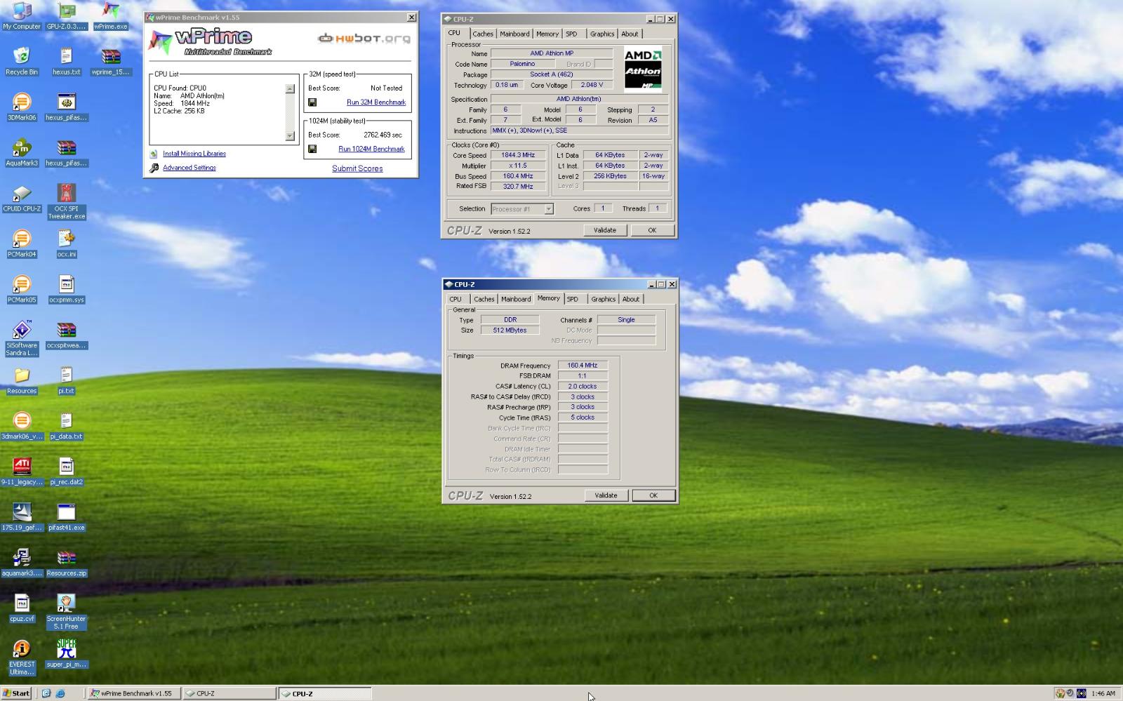Open About tab in top CPU-Z window
The image size is (1123, 701).
(630, 34)
